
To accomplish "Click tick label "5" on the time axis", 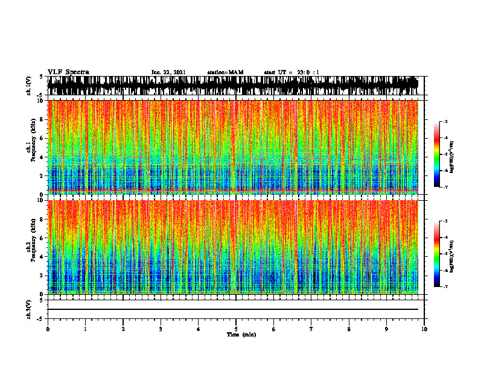I will pos(236,329).
